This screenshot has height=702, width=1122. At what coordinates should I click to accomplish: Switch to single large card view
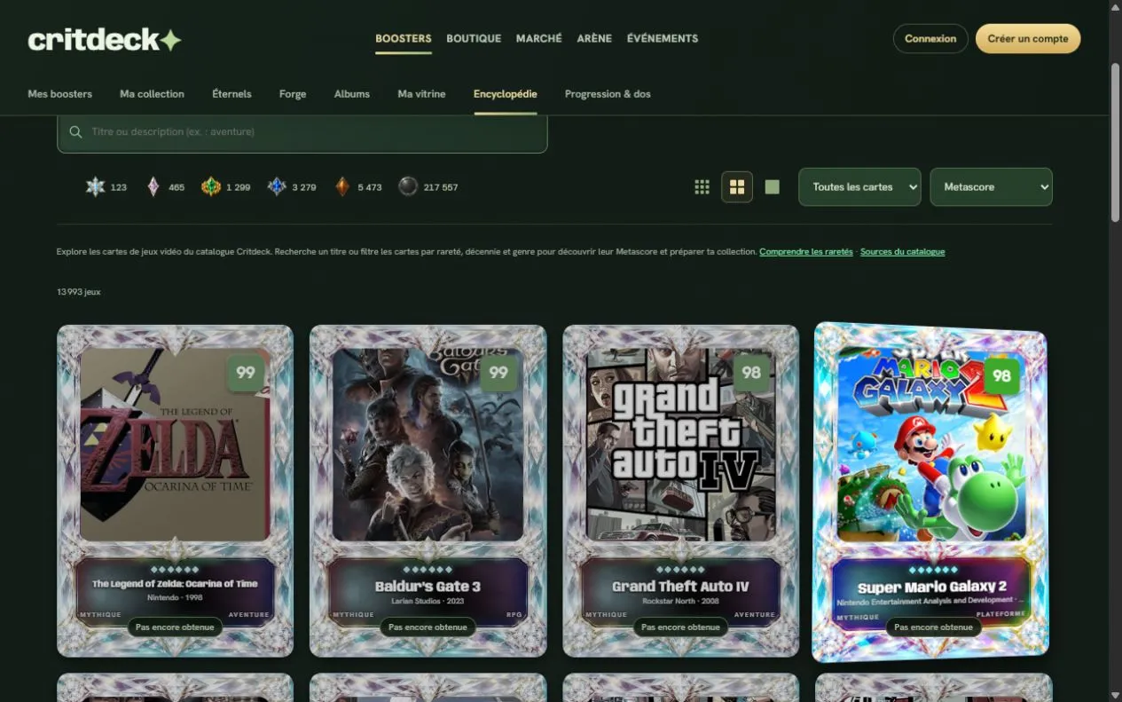(773, 187)
